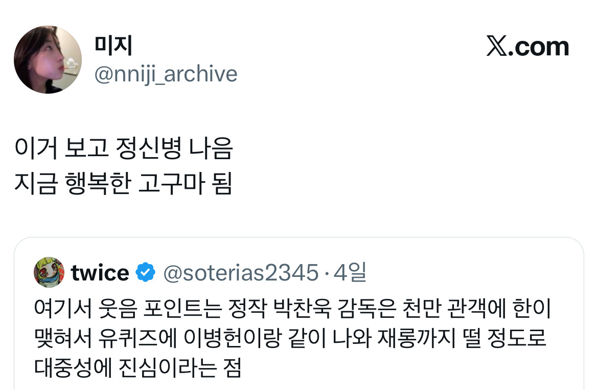
Task: Click quoted line "대중성에 진심이라는 점"
Action: 137,367
